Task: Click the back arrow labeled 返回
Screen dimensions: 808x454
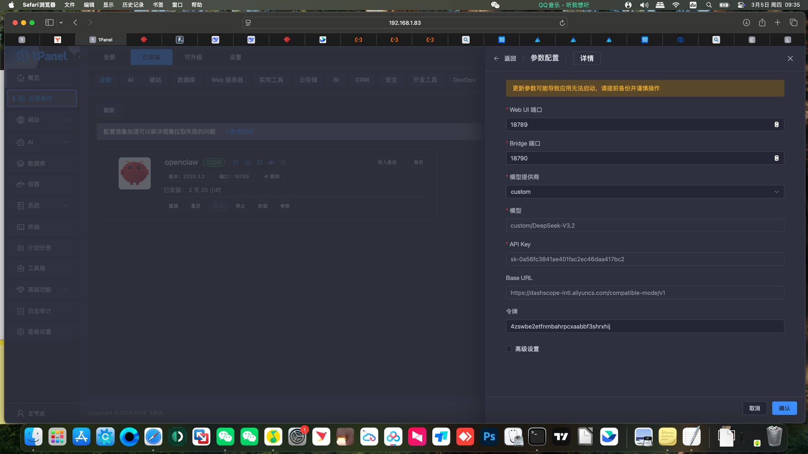Action: point(505,58)
